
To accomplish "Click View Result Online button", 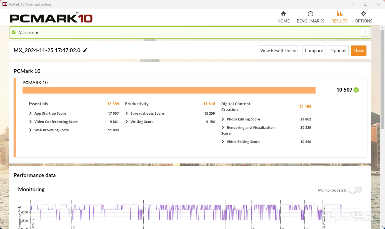I will click(x=279, y=51).
